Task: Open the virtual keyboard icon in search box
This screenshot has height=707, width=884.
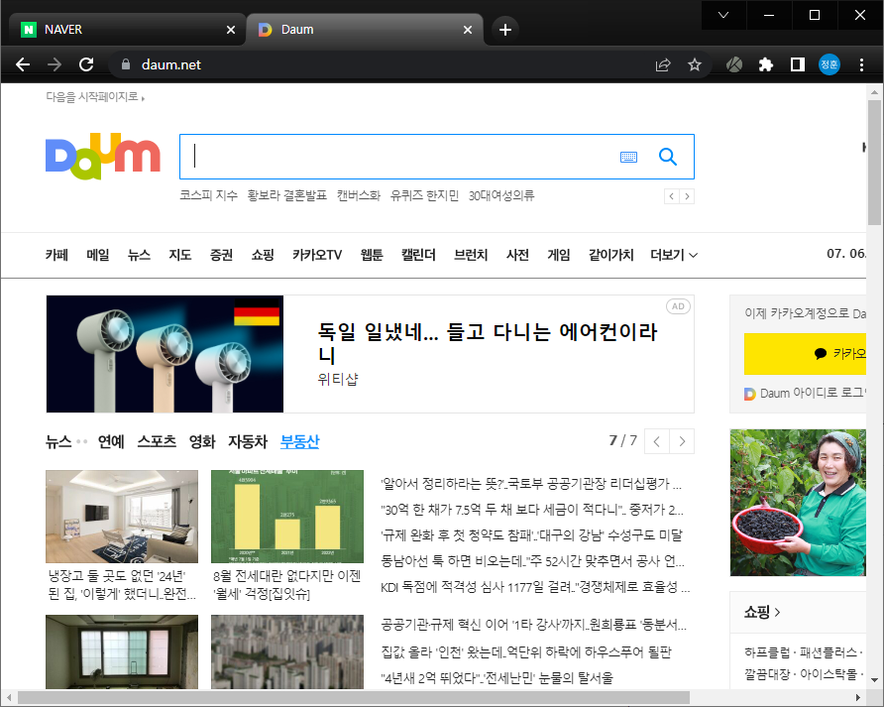Action: pyautogui.click(x=628, y=157)
